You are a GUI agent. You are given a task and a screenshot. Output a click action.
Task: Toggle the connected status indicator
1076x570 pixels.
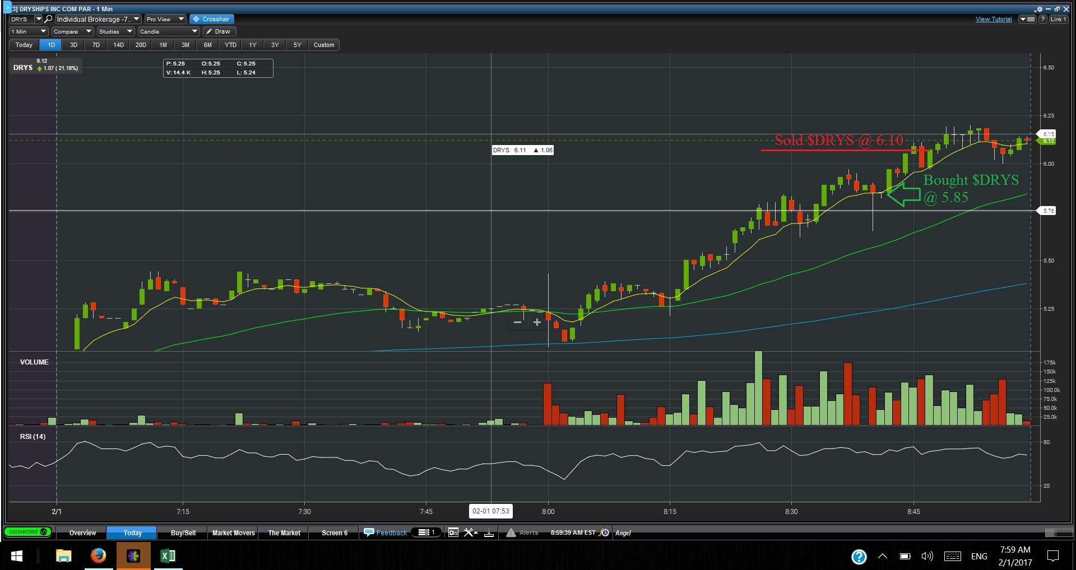point(27,532)
